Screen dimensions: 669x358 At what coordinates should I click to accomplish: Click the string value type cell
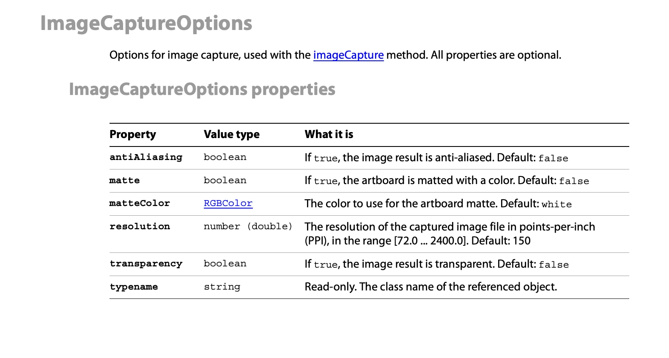pos(222,287)
